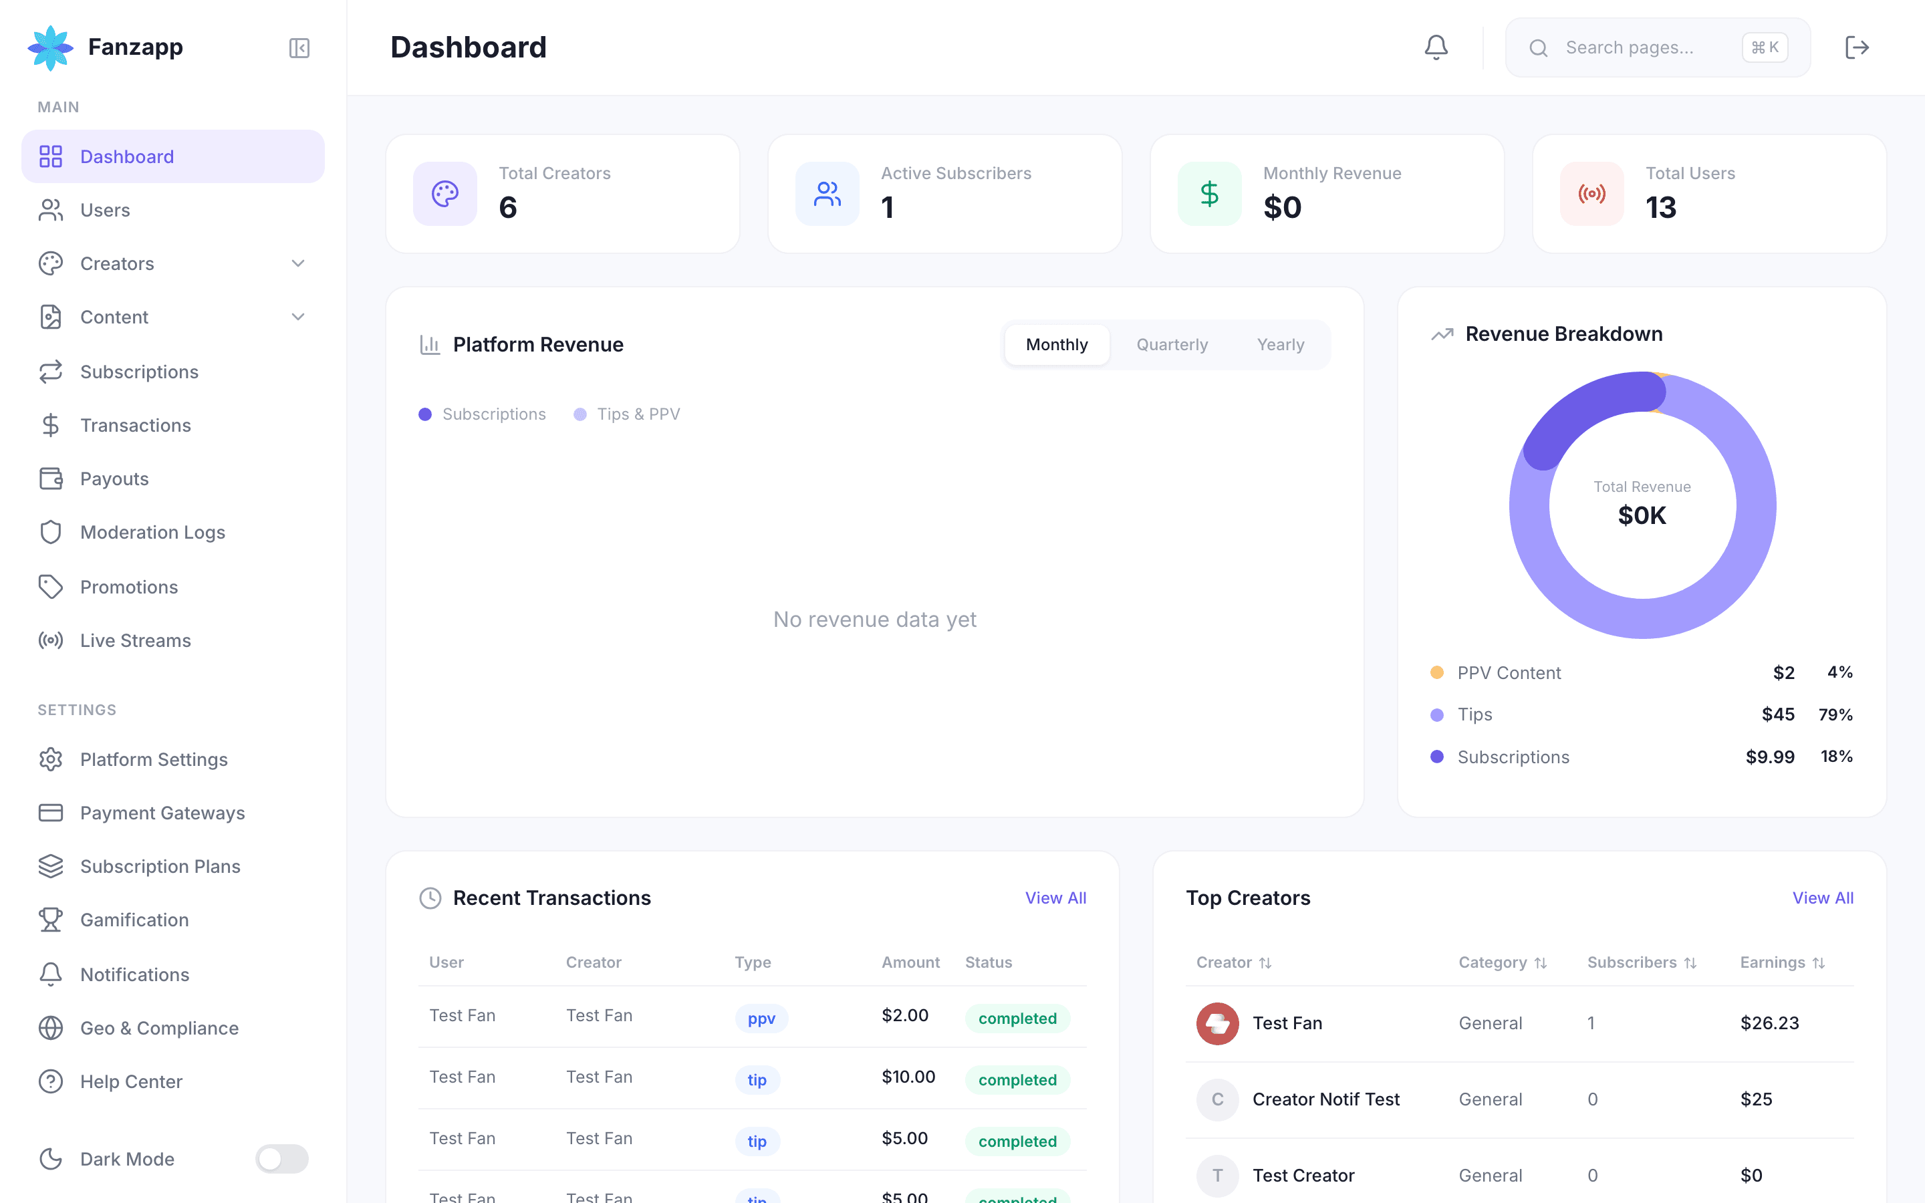Select the Monthly revenue tab
The width and height of the screenshot is (1925, 1203).
1056,344
